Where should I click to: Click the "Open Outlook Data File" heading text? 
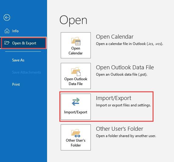pos(125,67)
